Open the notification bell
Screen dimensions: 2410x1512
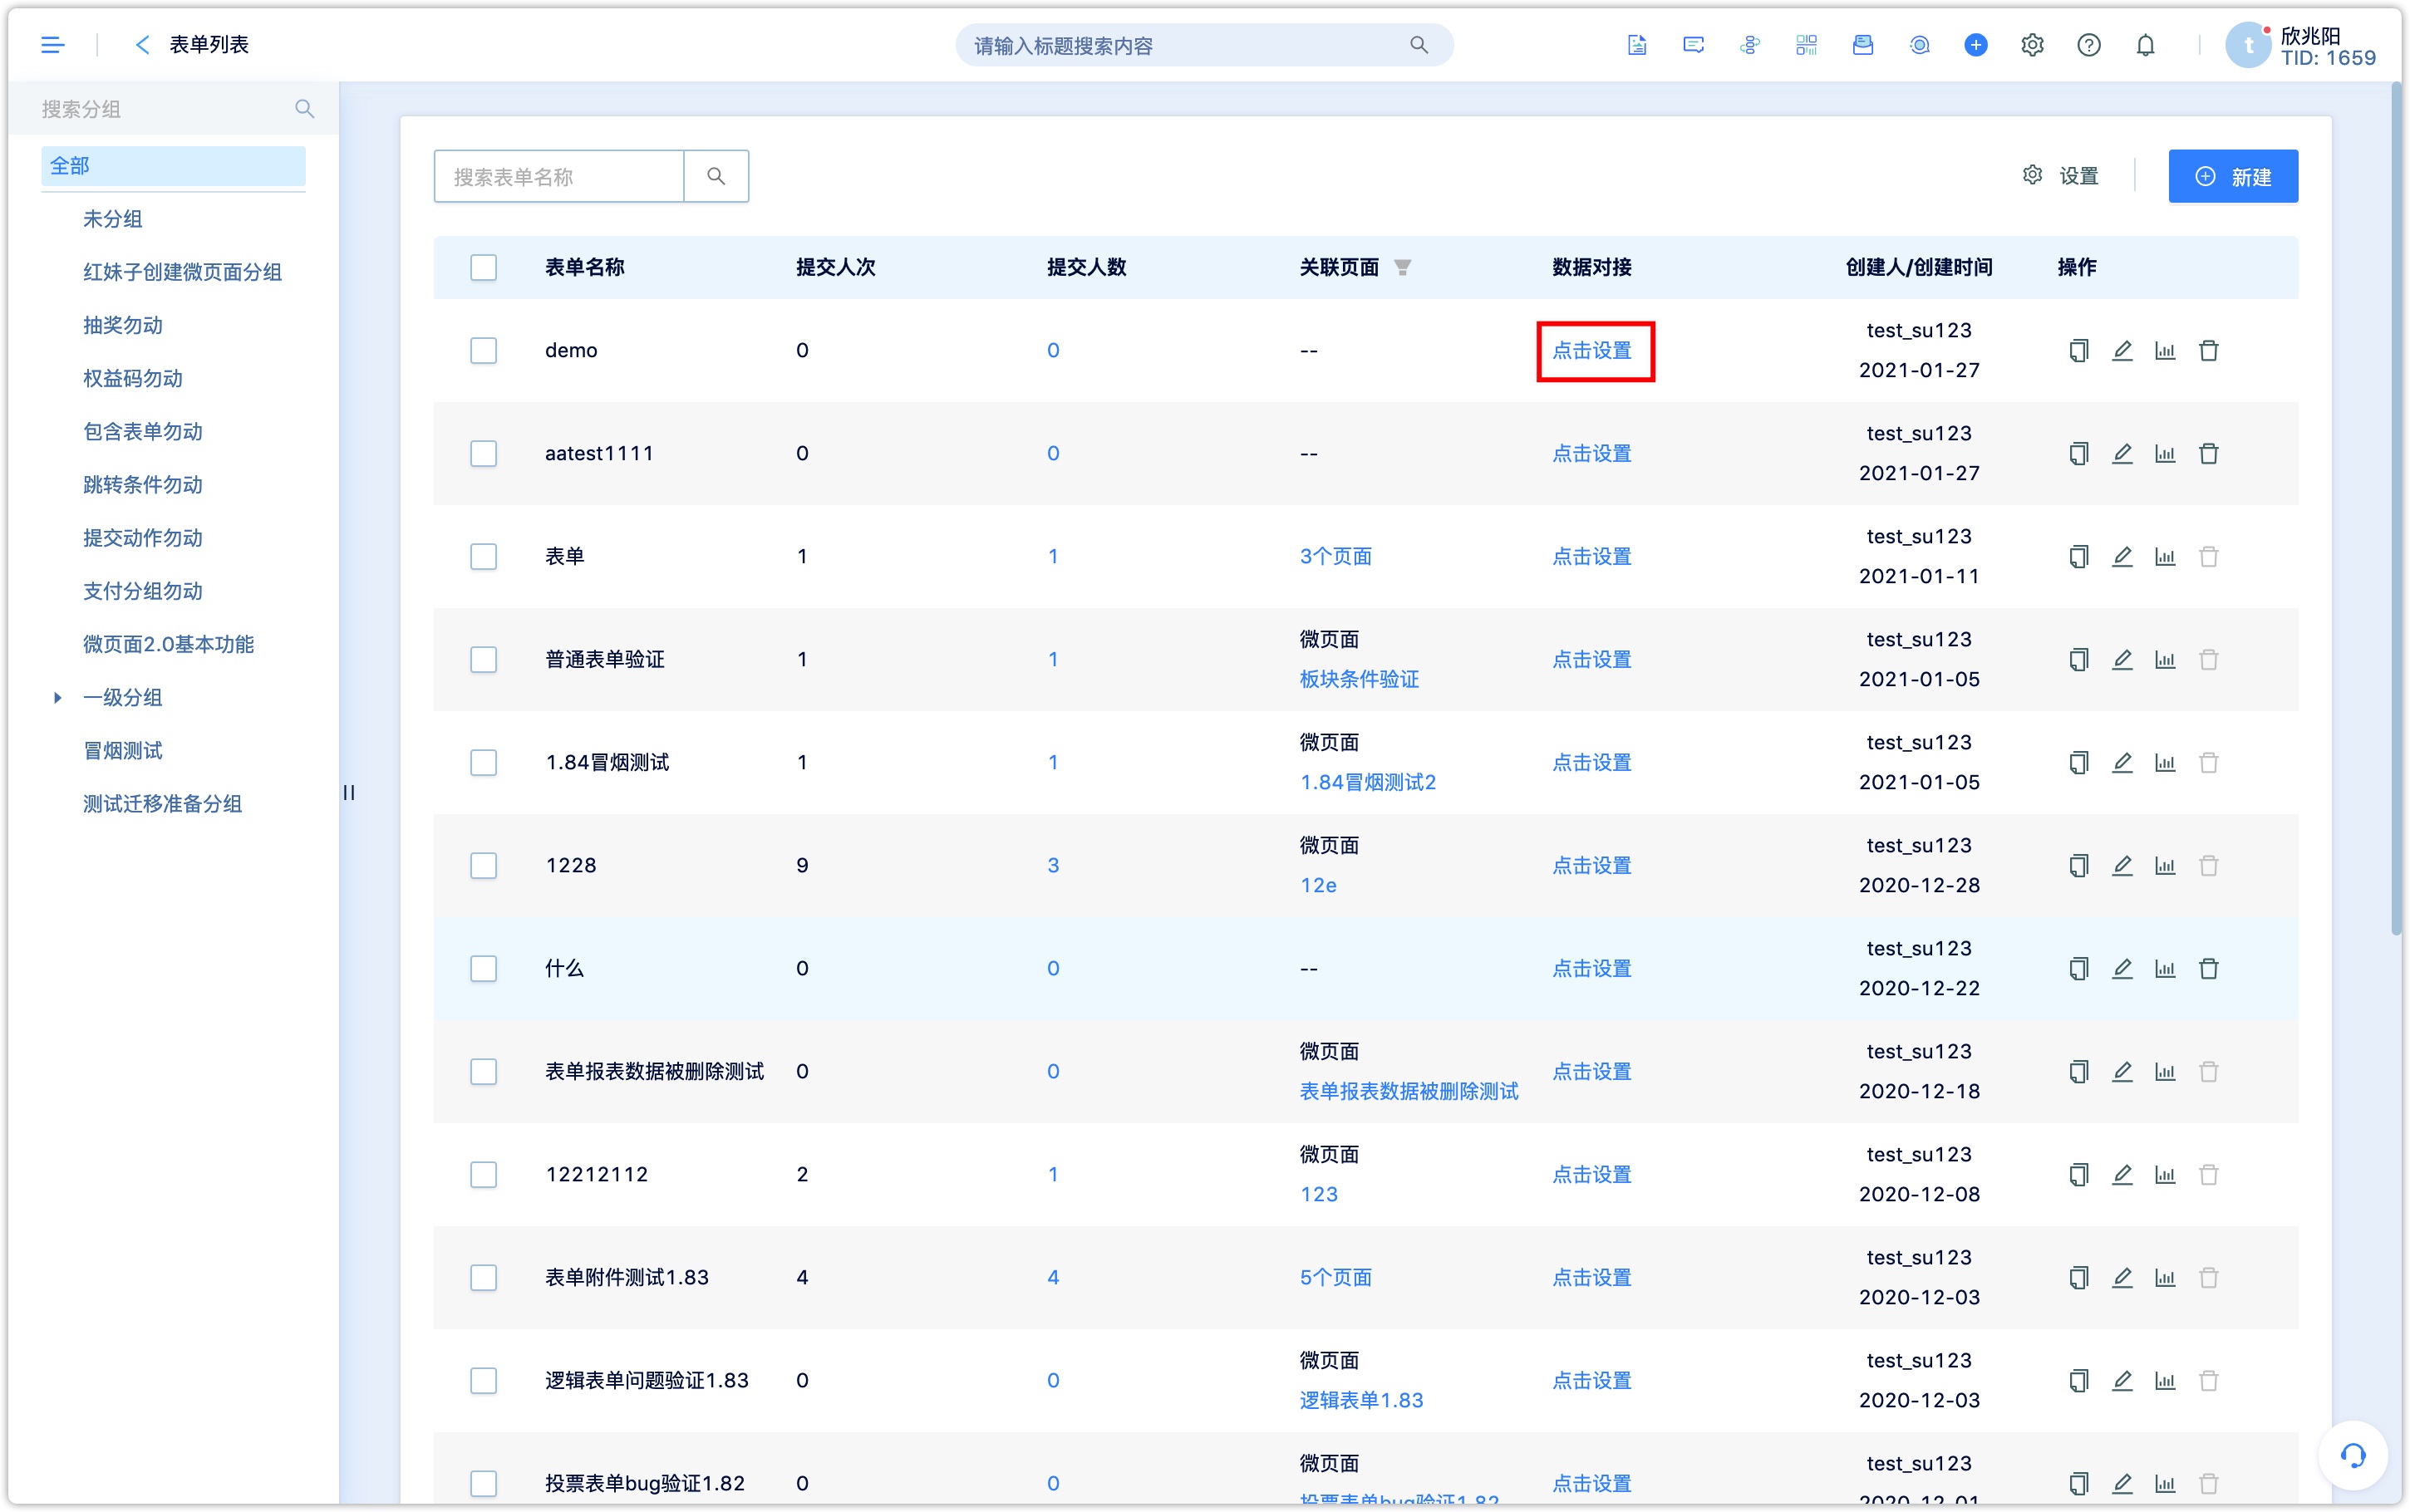2145,45
